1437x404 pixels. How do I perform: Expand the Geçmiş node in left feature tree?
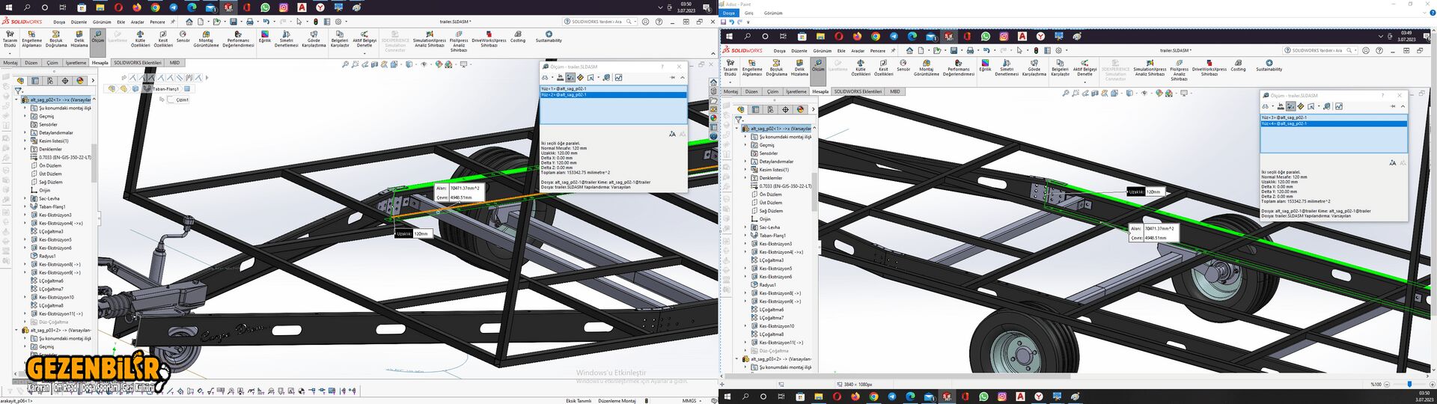(x=25, y=117)
